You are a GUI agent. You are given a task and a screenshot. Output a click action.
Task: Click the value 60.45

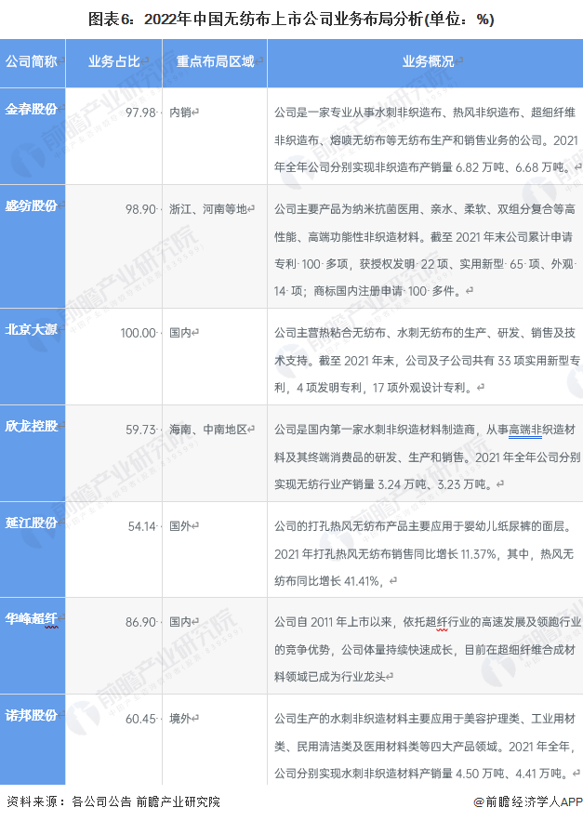140,719
